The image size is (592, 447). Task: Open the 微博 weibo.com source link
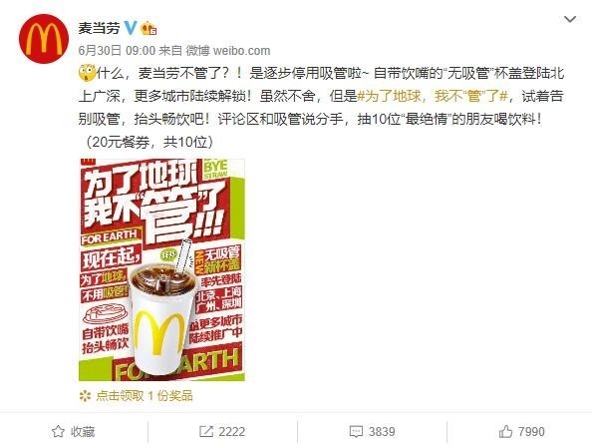228,50
